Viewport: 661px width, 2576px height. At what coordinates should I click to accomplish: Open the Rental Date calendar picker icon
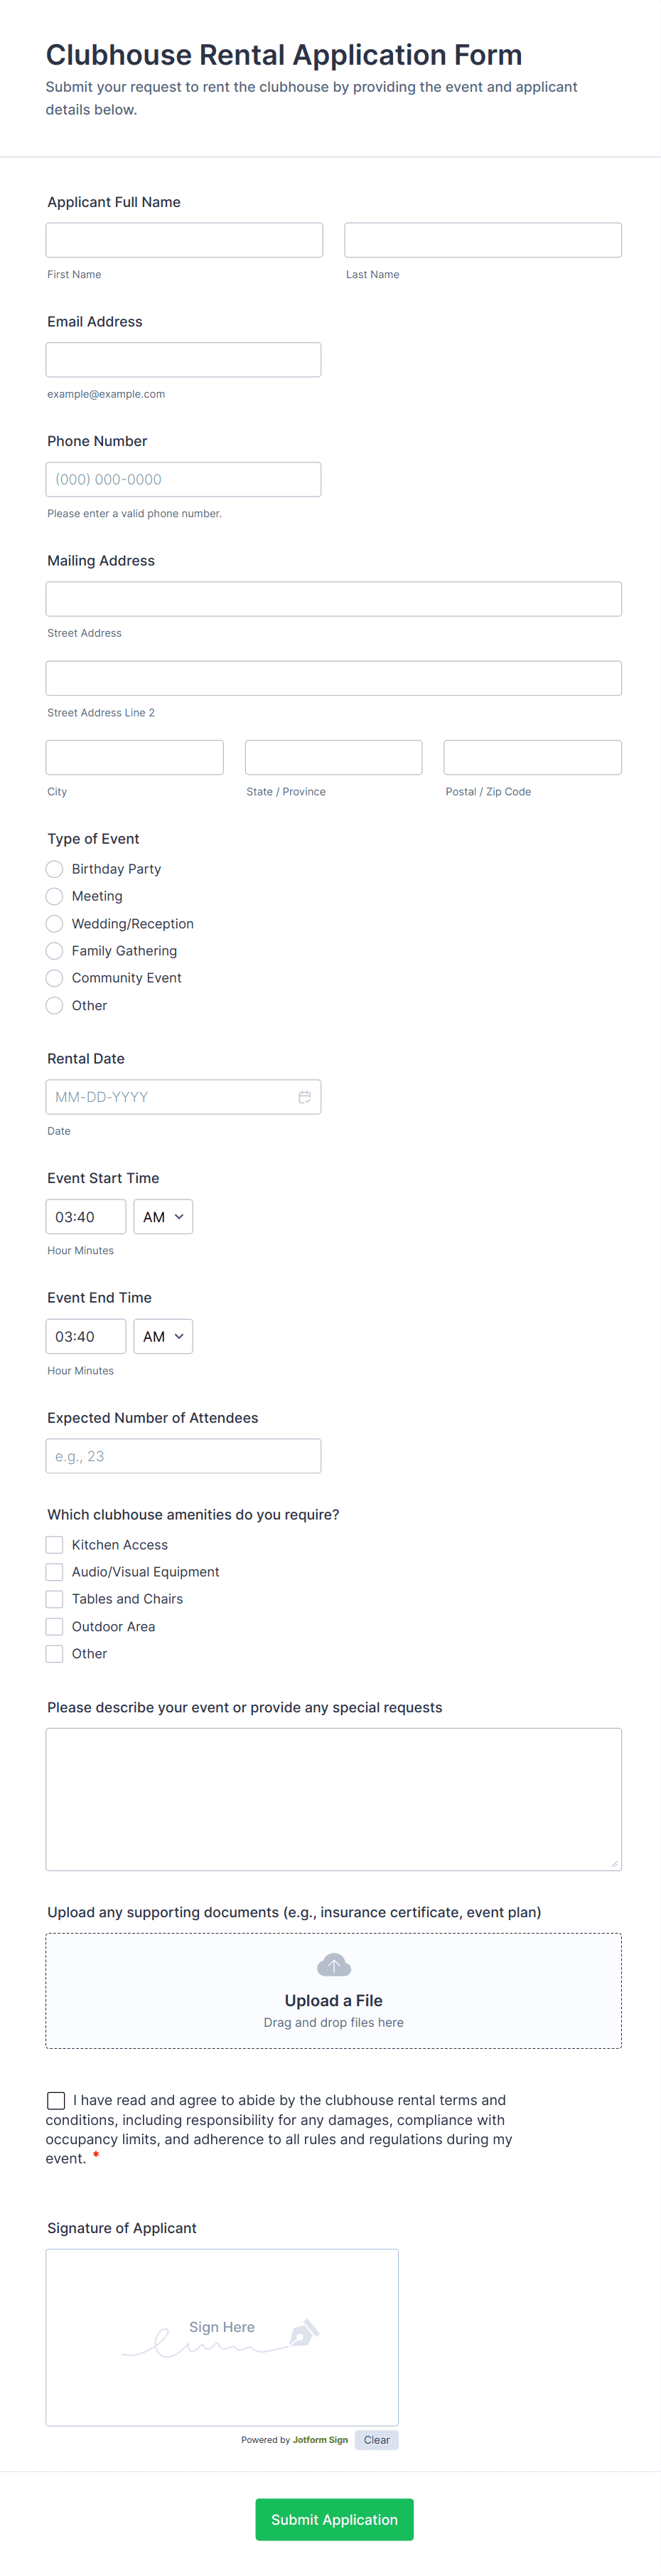[304, 1097]
